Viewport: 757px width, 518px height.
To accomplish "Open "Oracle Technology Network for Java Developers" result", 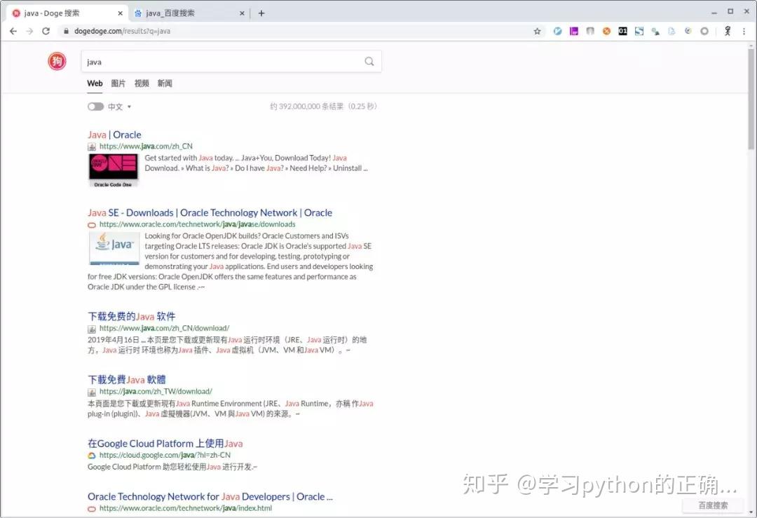I will [210, 496].
